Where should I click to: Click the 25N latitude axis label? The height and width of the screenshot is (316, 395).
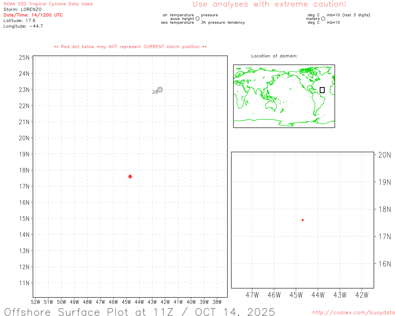pos(24,58)
